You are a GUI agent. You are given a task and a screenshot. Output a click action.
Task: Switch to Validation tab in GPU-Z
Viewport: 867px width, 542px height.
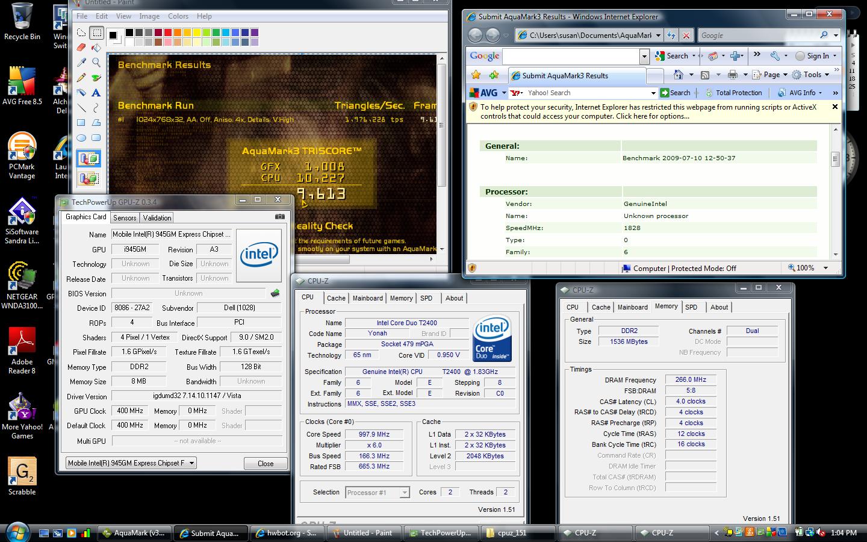[157, 218]
